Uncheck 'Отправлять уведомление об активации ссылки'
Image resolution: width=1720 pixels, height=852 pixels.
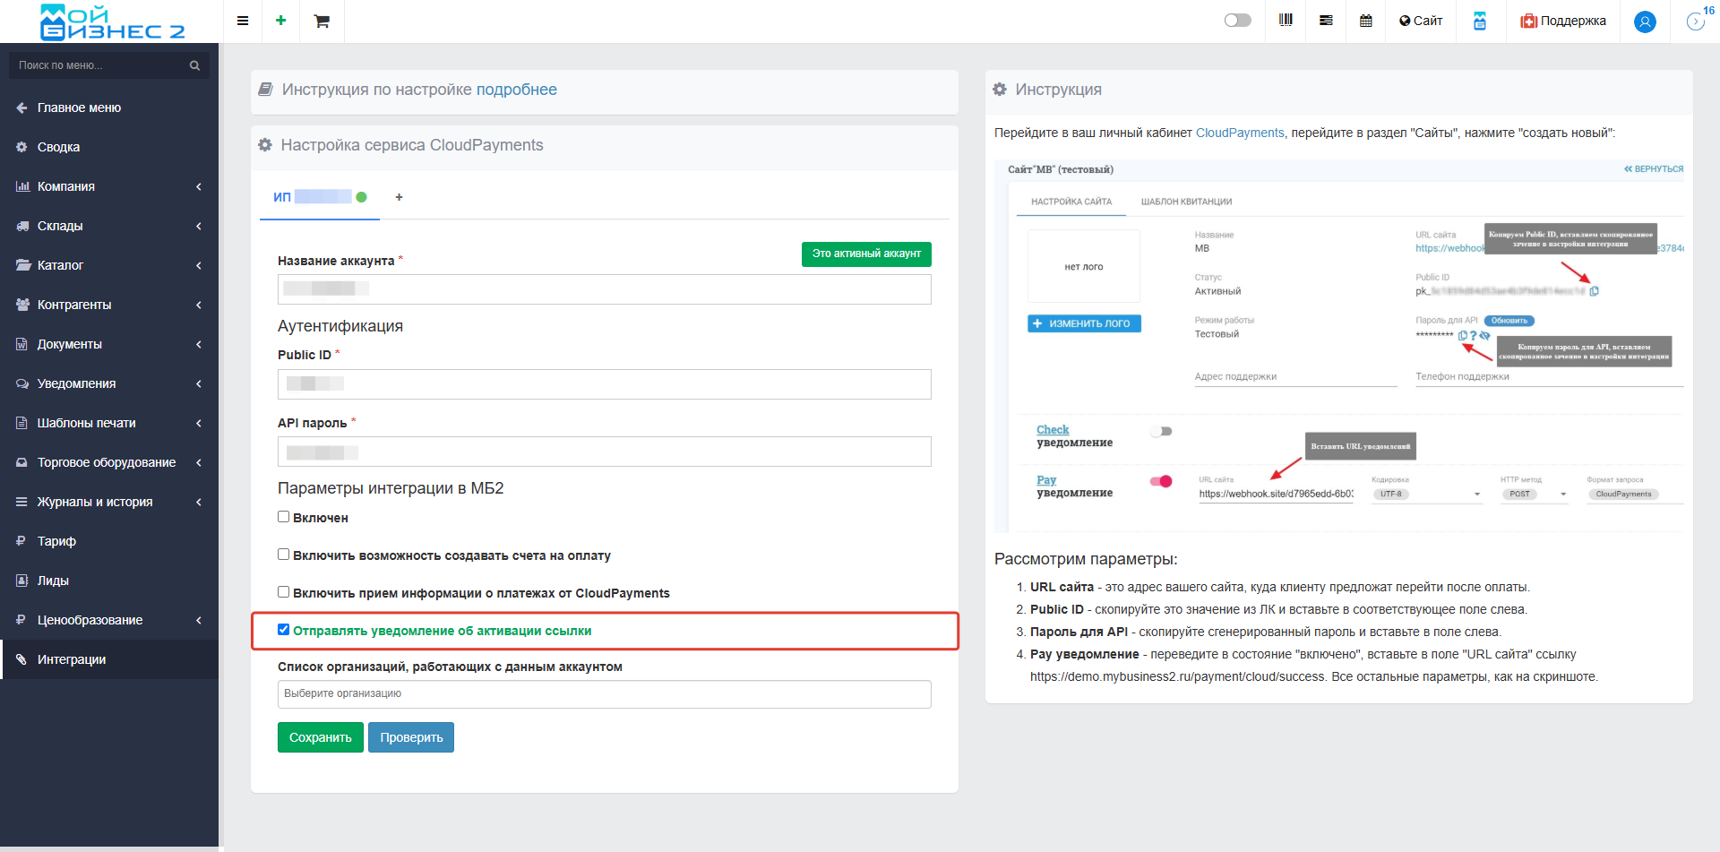point(284,630)
